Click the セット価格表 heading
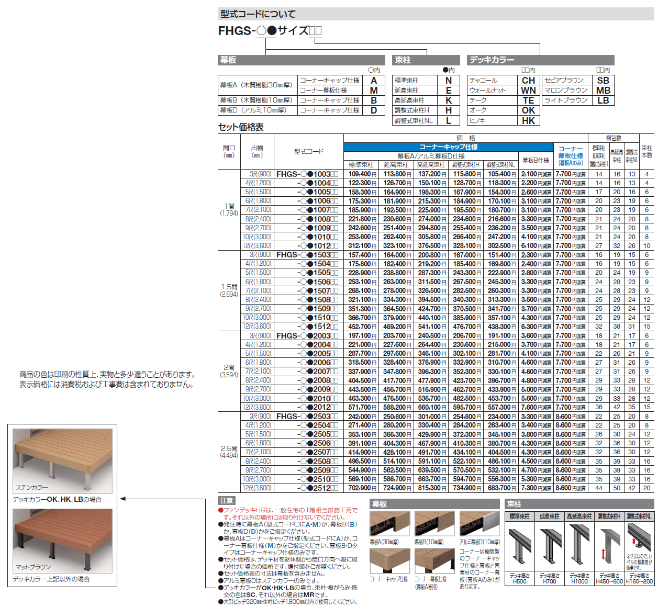 [x=241, y=127]
